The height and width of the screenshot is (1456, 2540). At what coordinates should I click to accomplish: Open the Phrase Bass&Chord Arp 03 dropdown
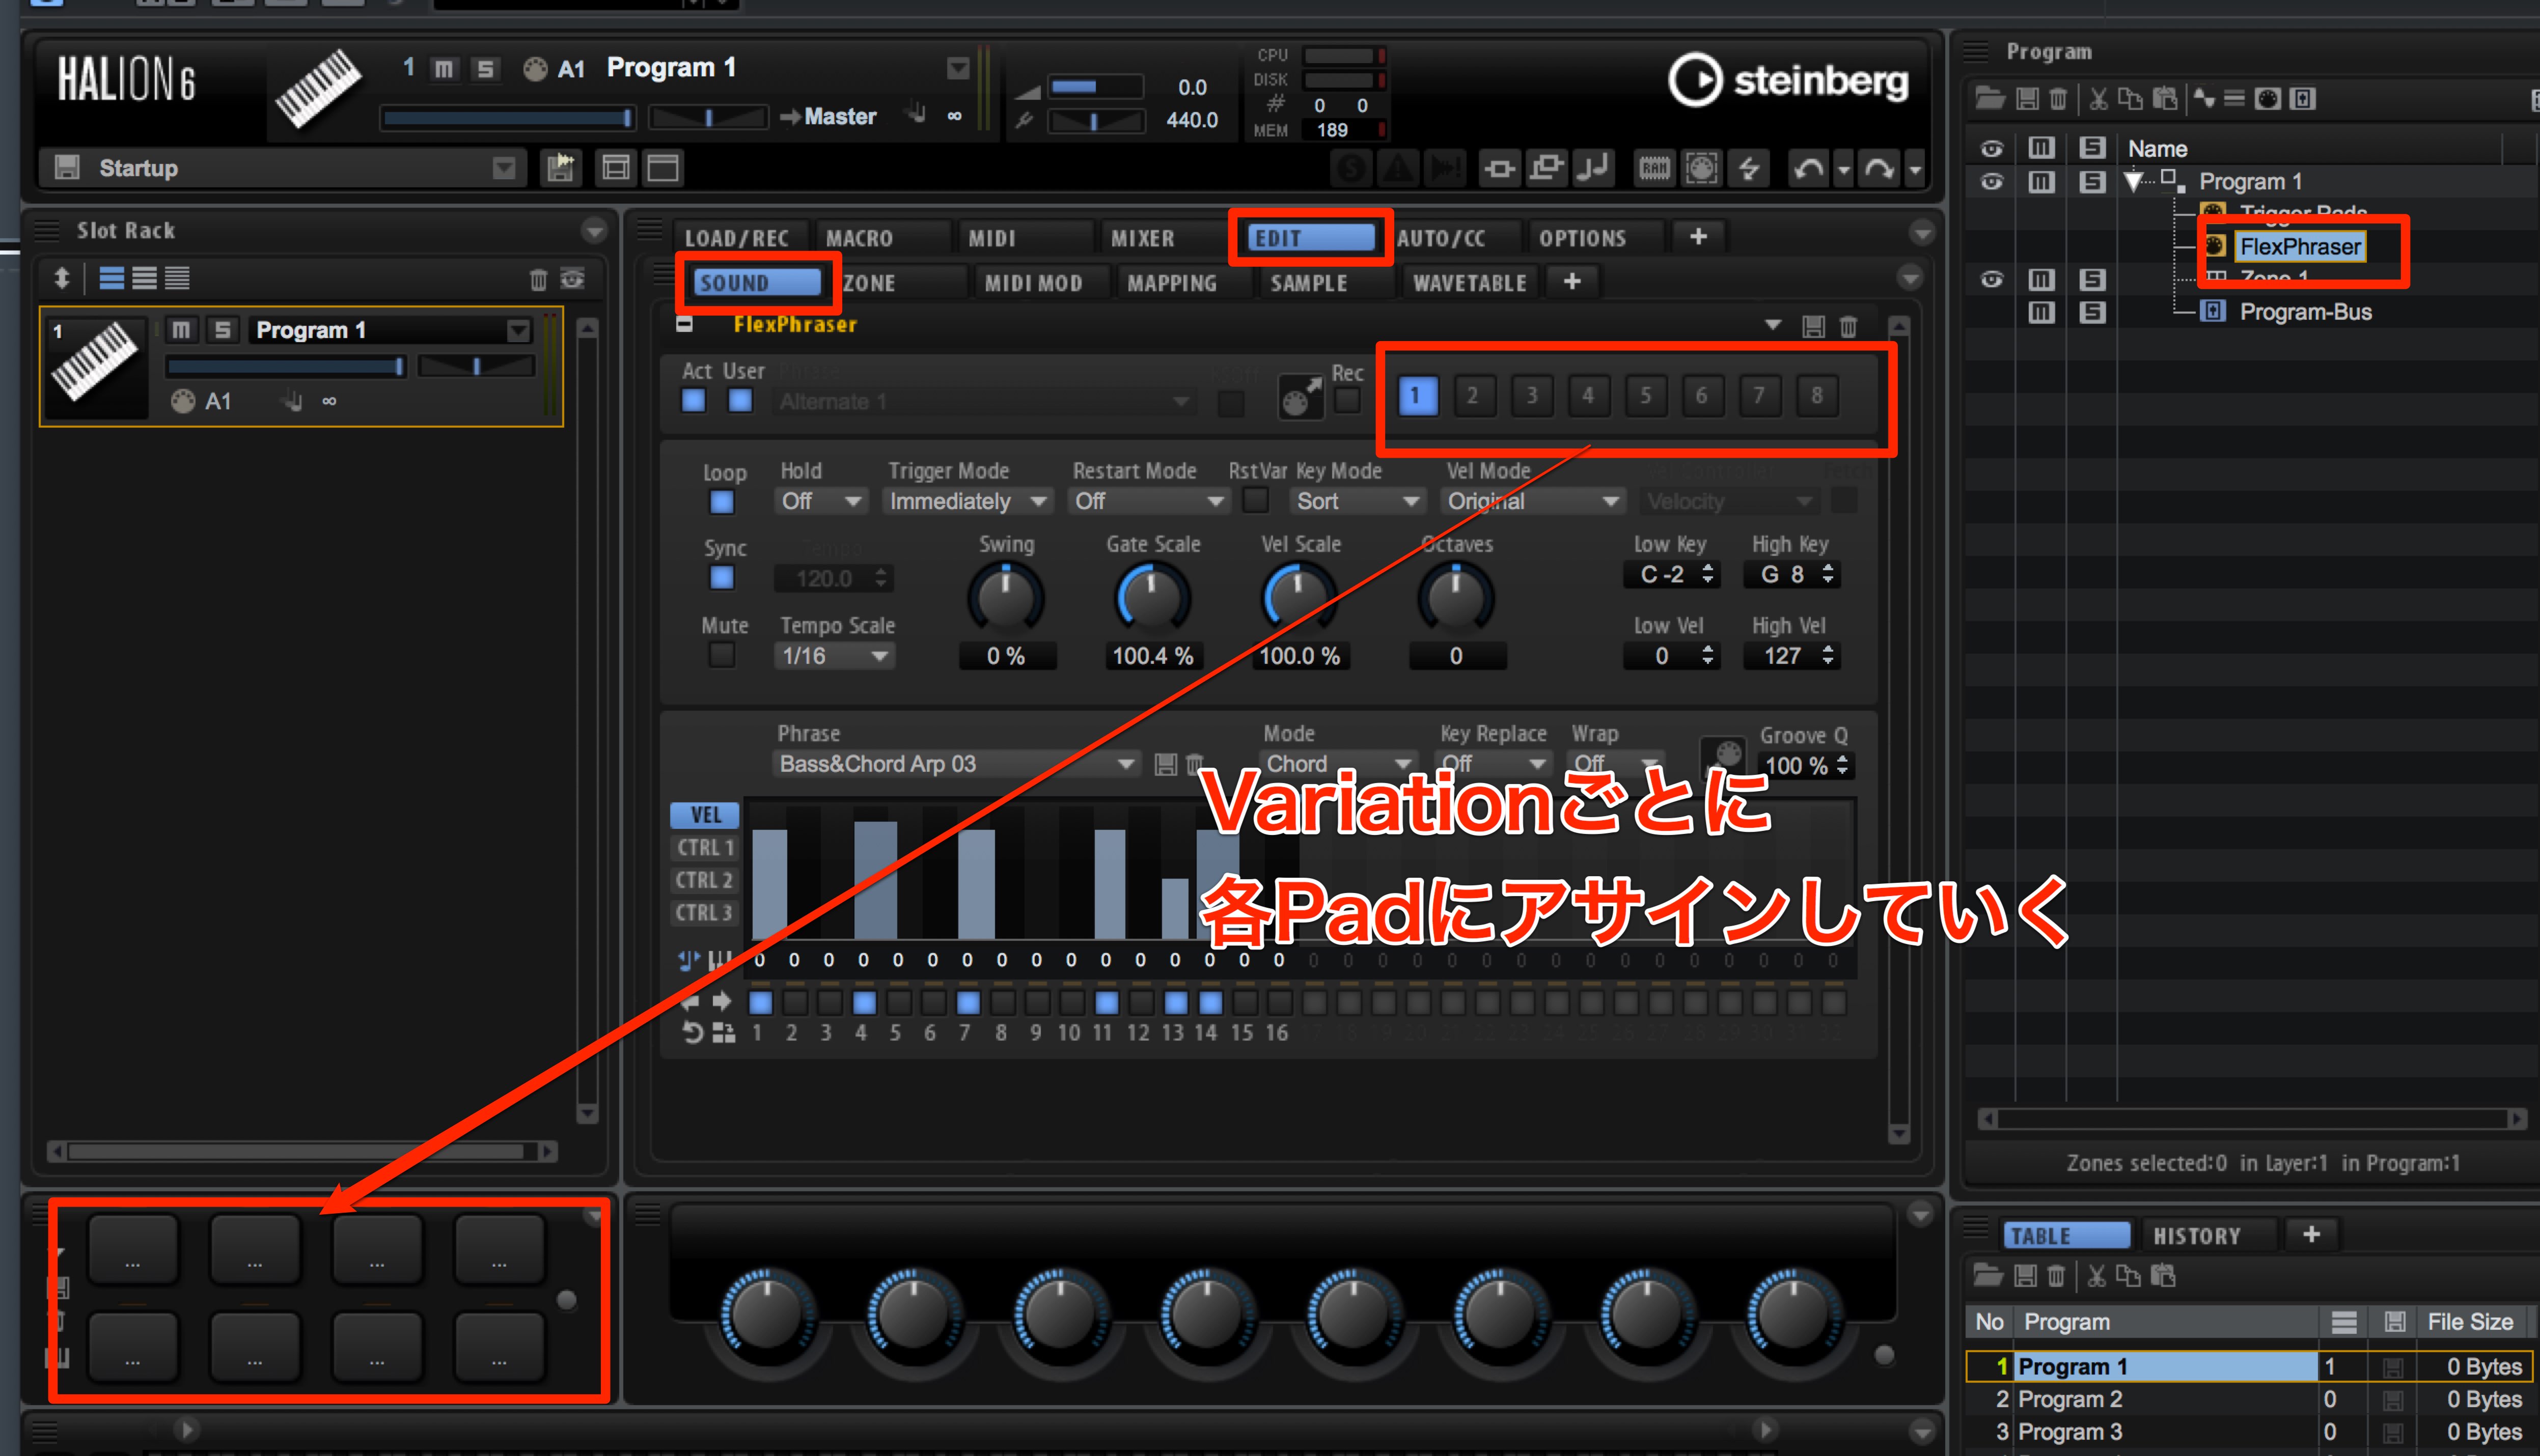pos(956,764)
